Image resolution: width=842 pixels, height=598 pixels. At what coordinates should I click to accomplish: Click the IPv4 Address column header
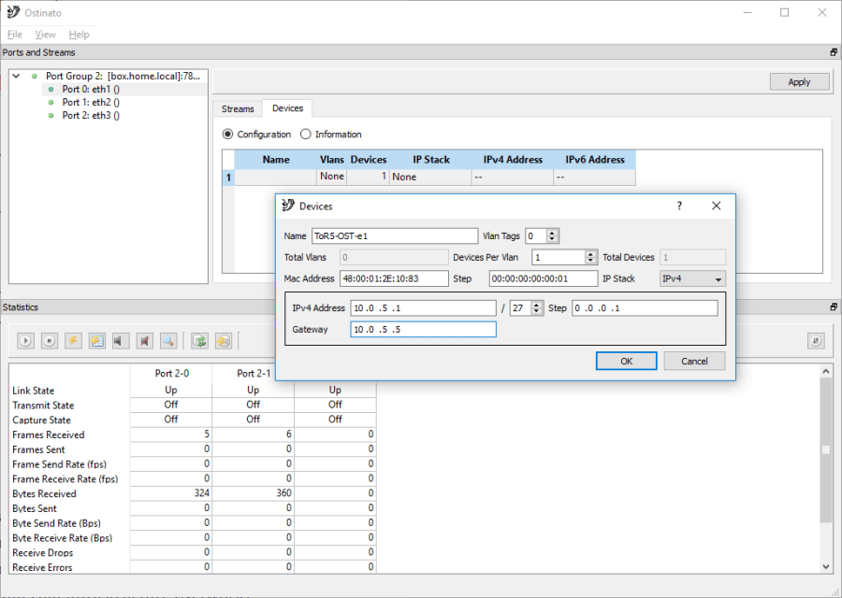click(513, 160)
